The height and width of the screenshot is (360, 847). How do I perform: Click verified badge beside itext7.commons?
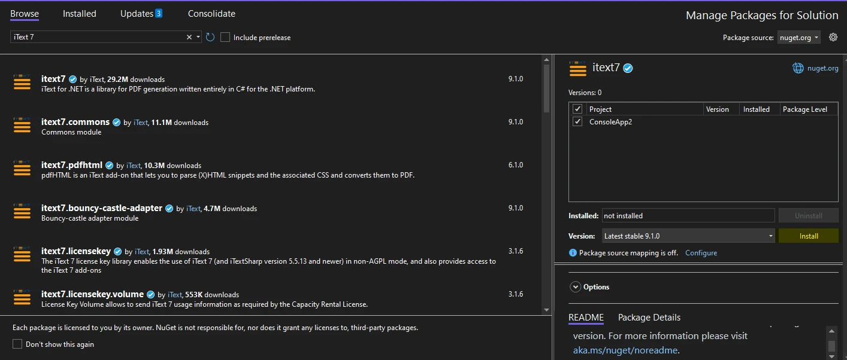pyautogui.click(x=117, y=122)
